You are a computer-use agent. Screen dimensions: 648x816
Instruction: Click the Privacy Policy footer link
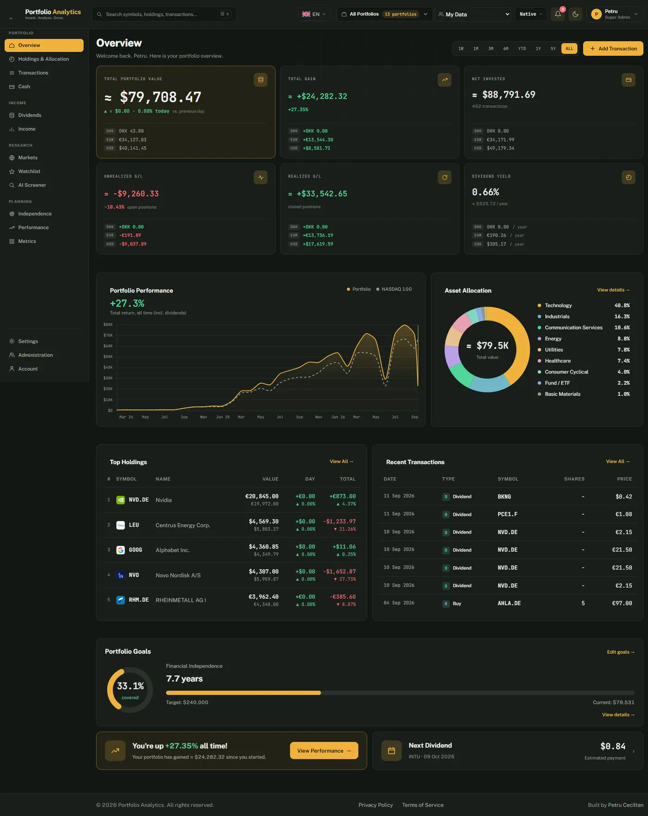(x=375, y=805)
